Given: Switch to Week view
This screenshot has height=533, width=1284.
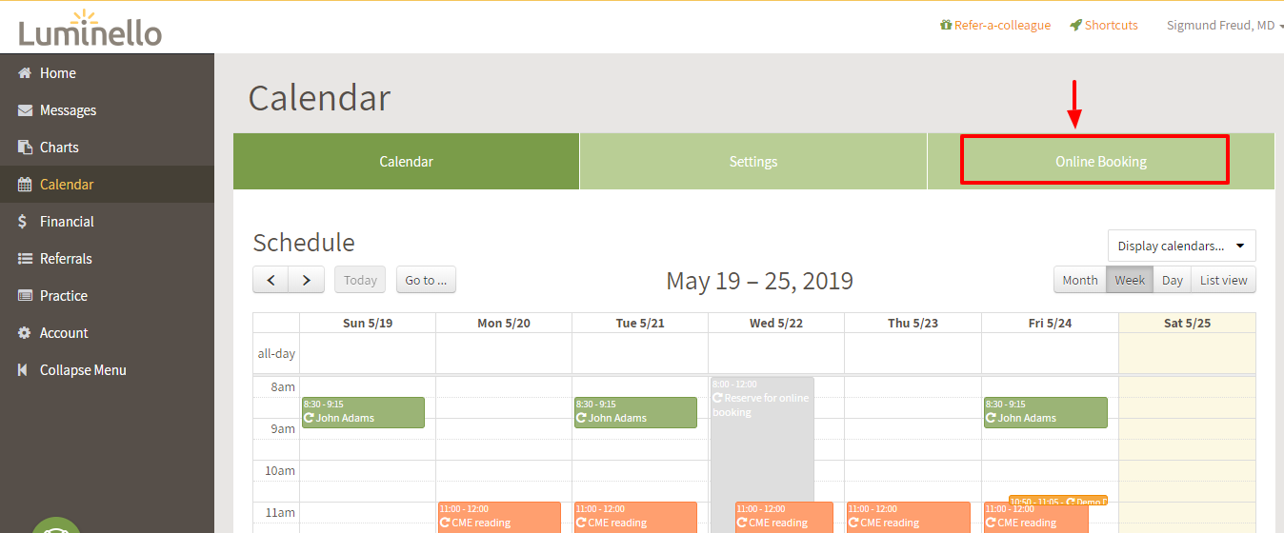Looking at the screenshot, I should 1130,280.
